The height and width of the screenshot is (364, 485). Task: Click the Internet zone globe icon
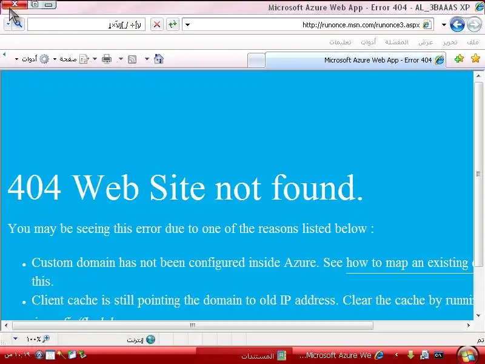point(150,340)
